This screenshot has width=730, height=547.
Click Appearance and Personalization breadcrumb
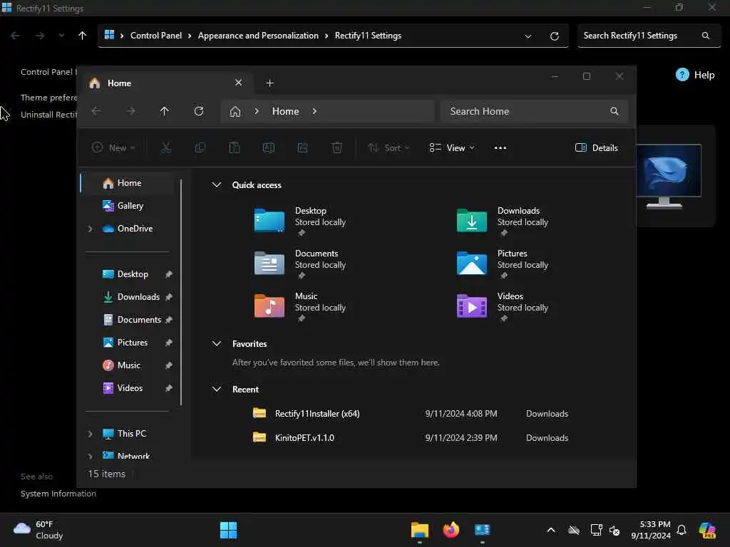(x=258, y=36)
